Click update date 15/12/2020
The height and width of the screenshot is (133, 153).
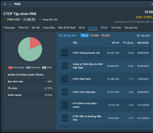(143, 105)
